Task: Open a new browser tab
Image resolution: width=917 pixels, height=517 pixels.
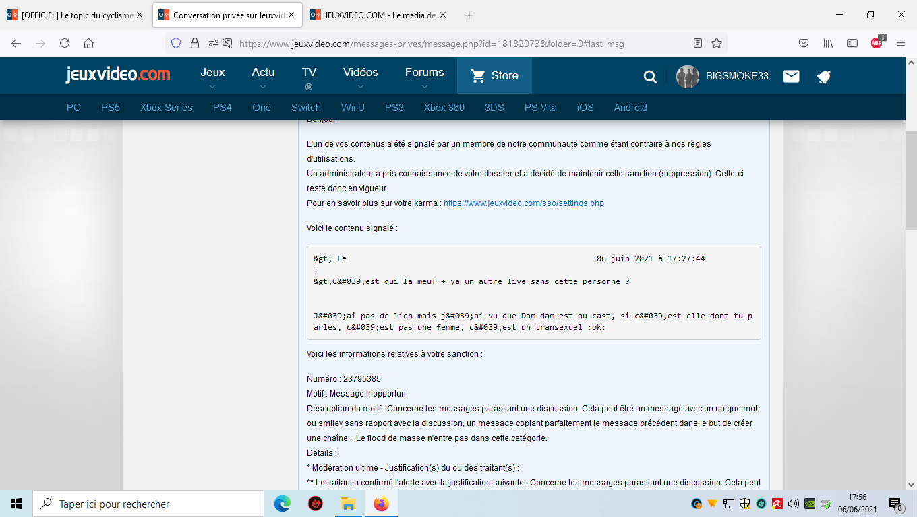Action: [x=469, y=15]
